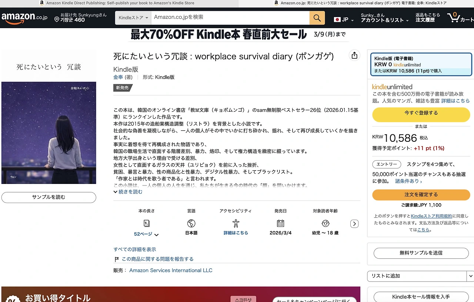Click the book title 死にたいという冗談
Image resolution: width=474 pixels, height=302 pixels.
(224, 56)
